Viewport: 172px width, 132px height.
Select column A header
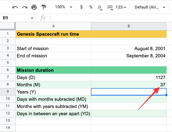pyautogui.click(x=53, y=26)
